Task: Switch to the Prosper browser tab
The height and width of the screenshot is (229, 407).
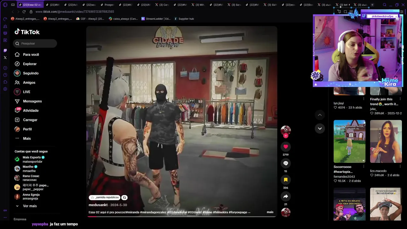Action: [x=107, y=5]
